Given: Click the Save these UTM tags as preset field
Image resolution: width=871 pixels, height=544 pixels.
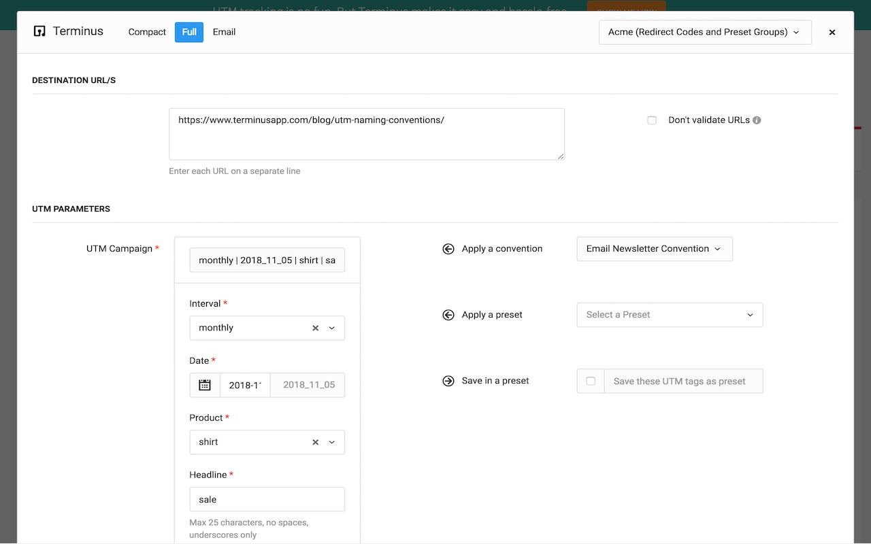Looking at the screenshot, I should click(x=683, y=381).
